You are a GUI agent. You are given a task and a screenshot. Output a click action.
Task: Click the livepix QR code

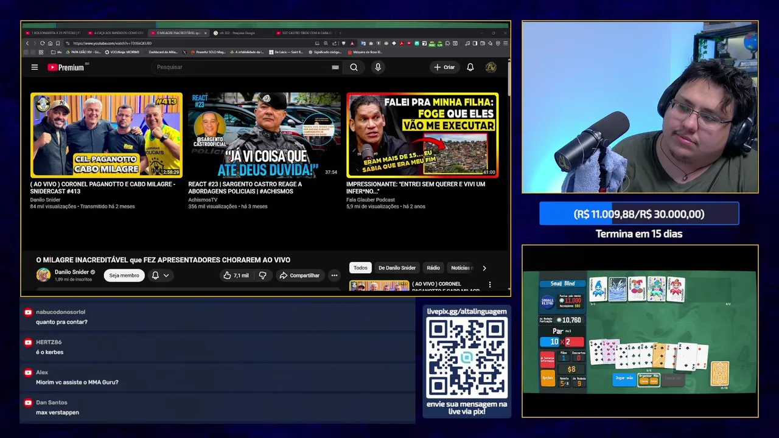tap(467, 358)
